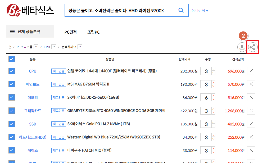Remove the 메모리 row with X

(x=251, y=97)
